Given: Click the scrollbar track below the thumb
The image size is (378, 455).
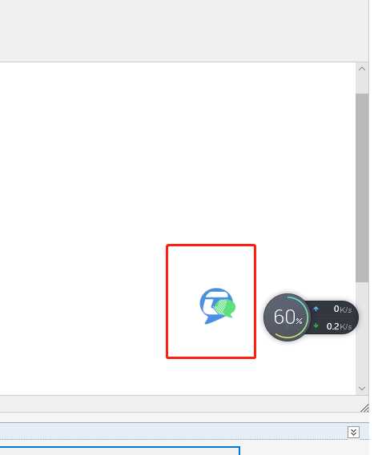Looking at the screenshot, I should click(x=362, y=332).
